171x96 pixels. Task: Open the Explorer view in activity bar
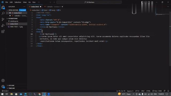click(3, 7)
